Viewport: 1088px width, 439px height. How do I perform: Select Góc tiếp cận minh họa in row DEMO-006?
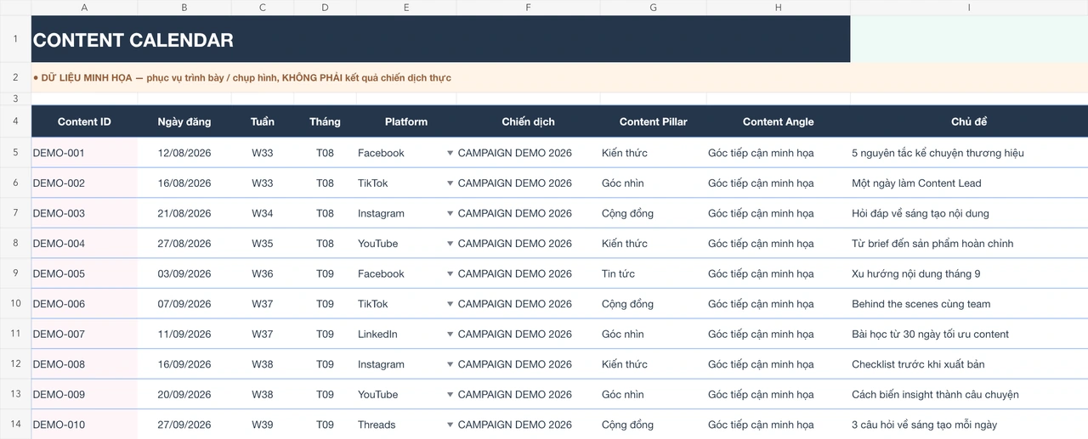(779, 304)
